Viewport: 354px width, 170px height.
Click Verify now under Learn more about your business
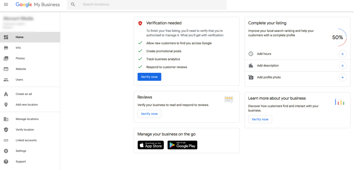click(x=260, y=120)
